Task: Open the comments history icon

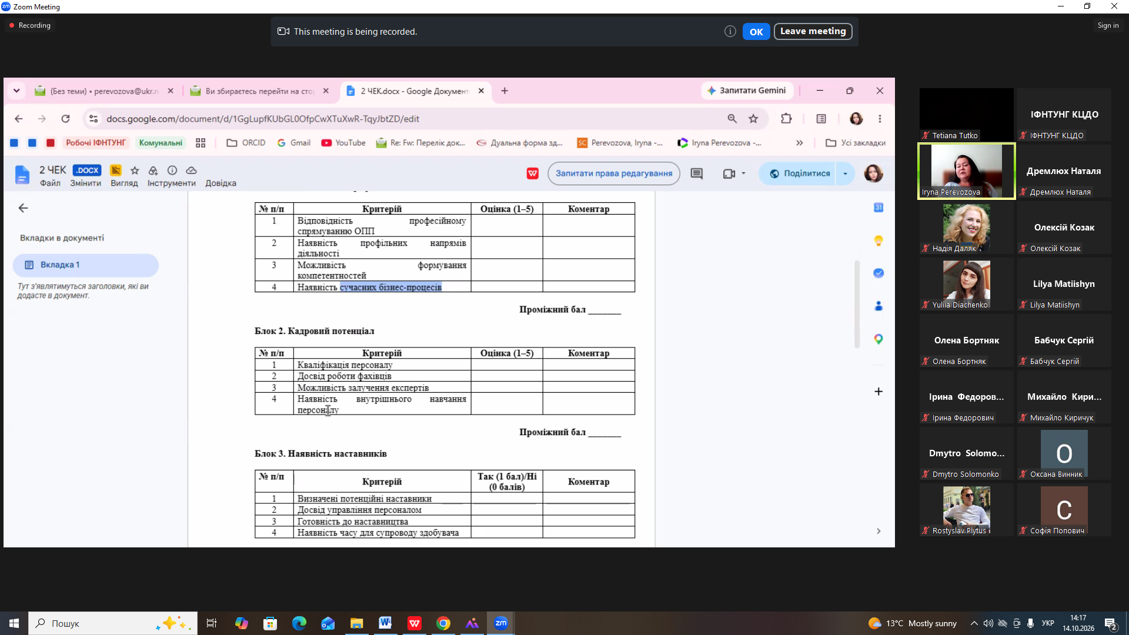Action: (x=697, y=173)
